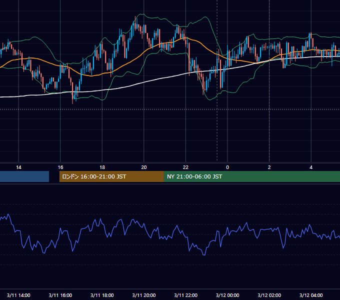
Task: Click the '3/11 16:00' time label
Action: [x=60, y=295]
